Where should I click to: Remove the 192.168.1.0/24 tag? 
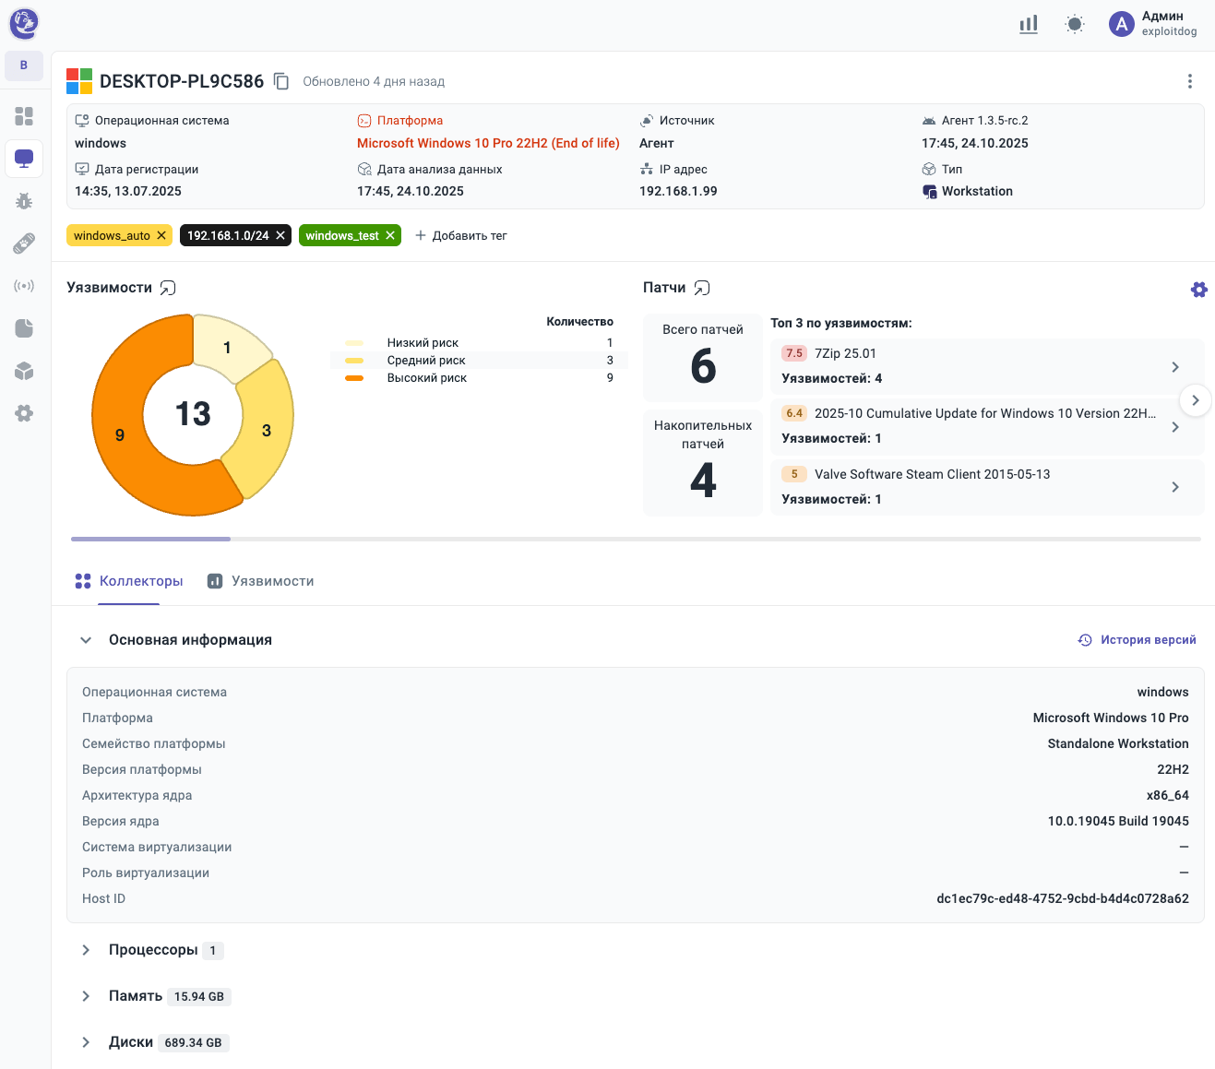(x=280, y=235)
